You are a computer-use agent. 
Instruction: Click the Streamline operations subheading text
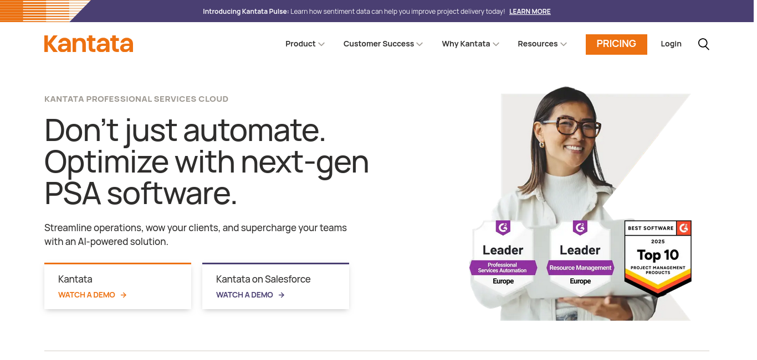[196, 234]
